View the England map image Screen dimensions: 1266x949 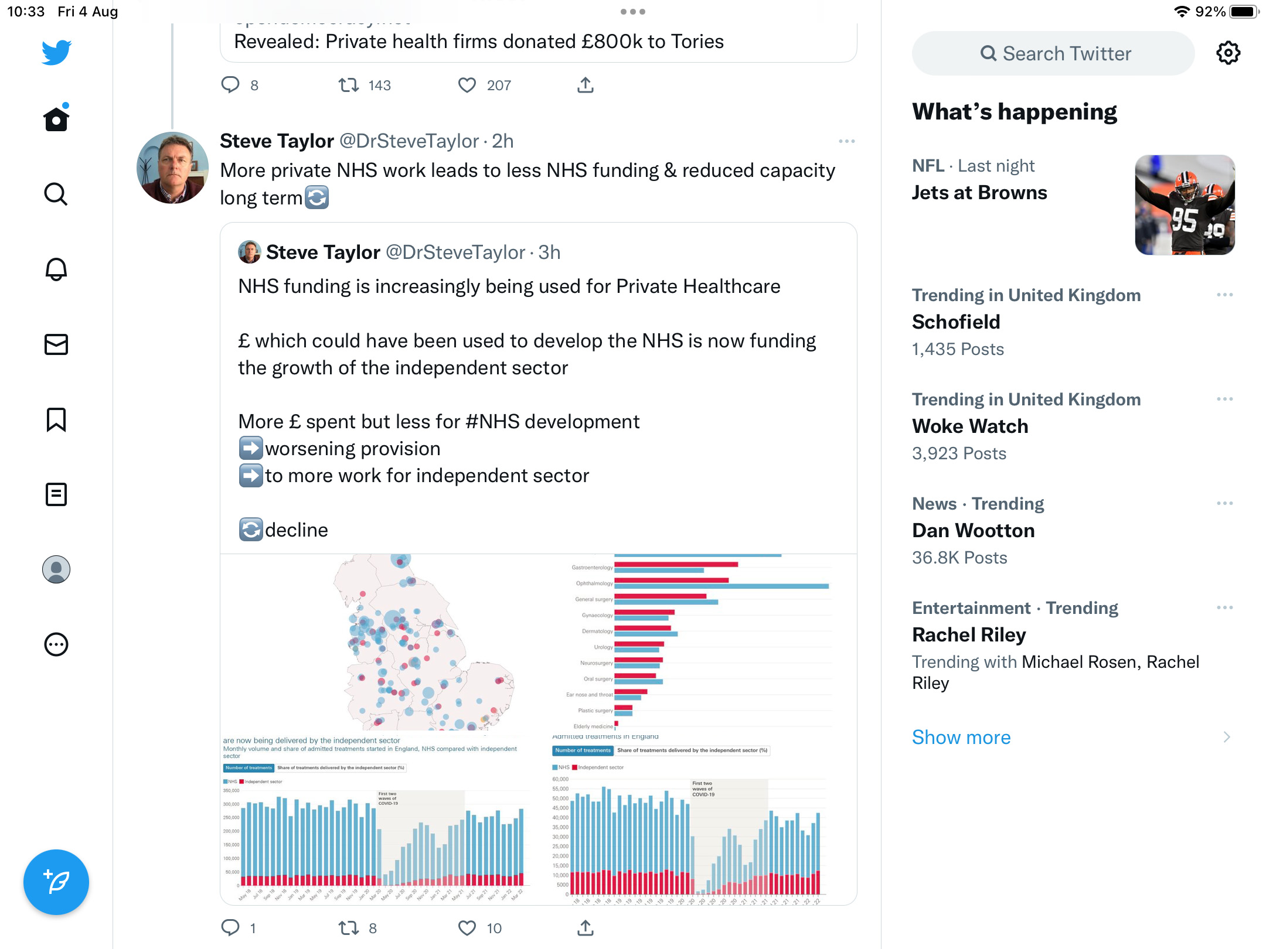click(x=379, y=641)
